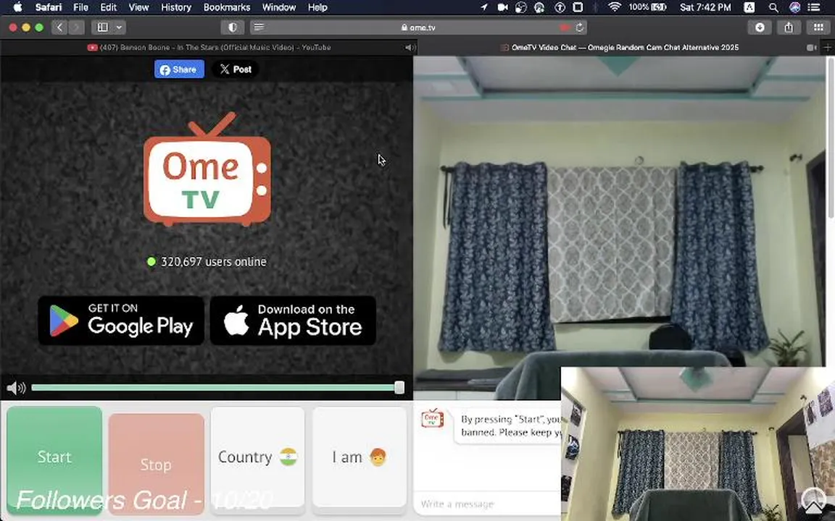Click the OmeTV television logo
Image resolution: width=835 pixels, height=521 pixels.
[x=207, y=169]
